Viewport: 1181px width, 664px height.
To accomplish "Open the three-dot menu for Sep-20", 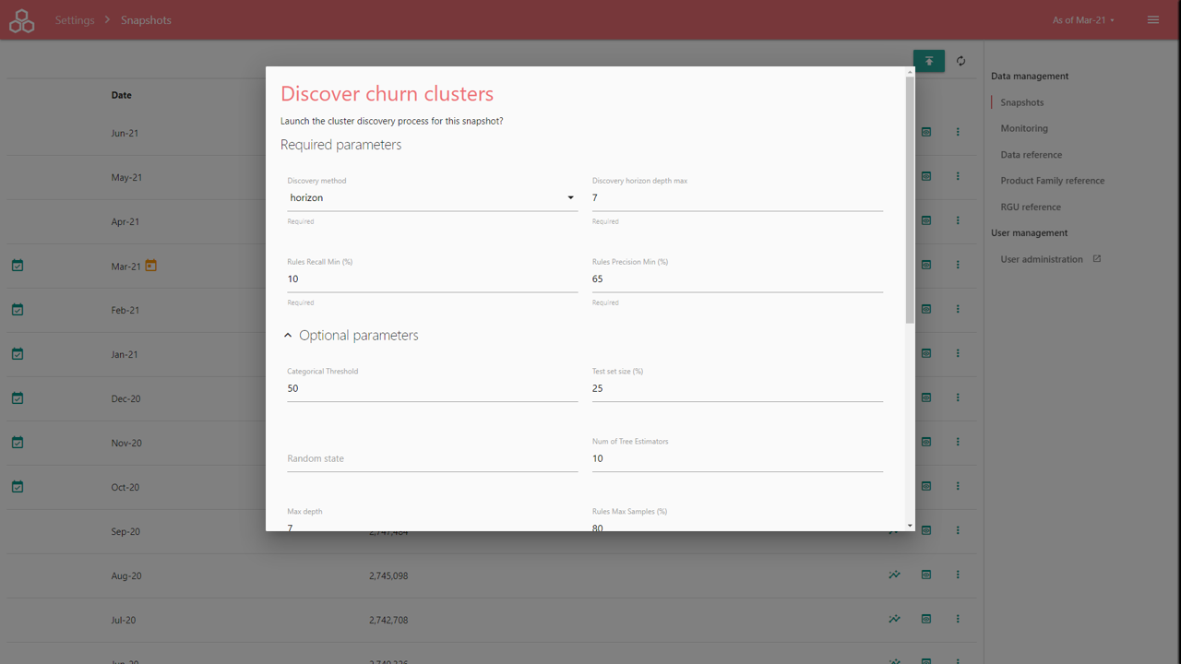I will click(x=958, y=530).
